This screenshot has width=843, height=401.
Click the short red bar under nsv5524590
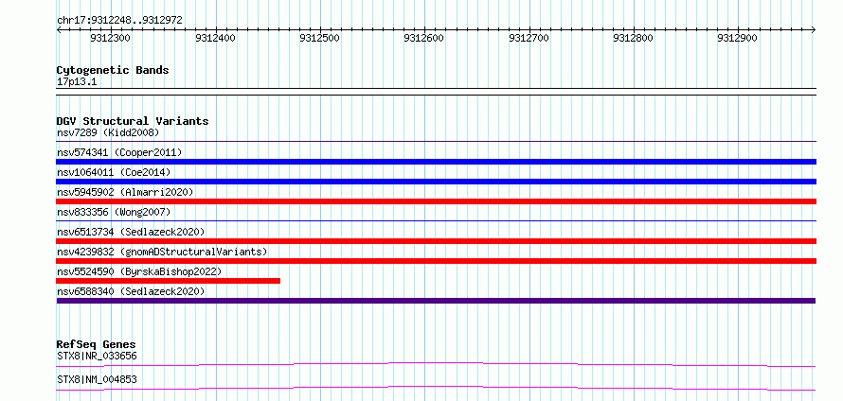[169, 281]
